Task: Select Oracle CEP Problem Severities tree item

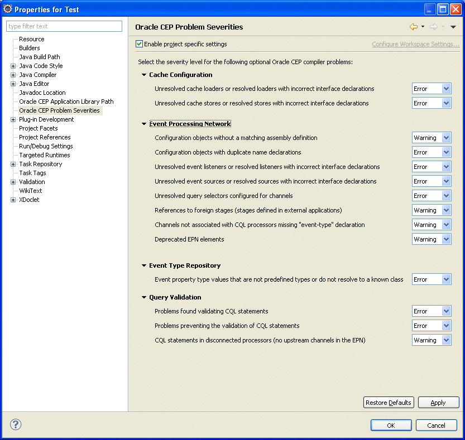Action: click(59, 110)
